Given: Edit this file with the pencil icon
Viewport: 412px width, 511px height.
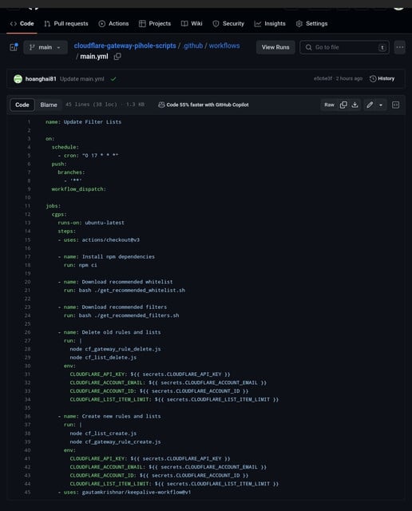Looking at the screenshot, I should [x=370, y=105].
